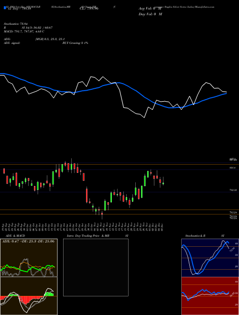The image size is (239, 315).
Task: Click the 'Intra Day Trading Price & MR SI' heading
Action: tap(98, 236)
